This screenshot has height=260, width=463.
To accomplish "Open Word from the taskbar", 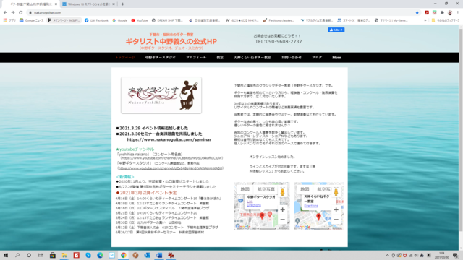I will point(159,255).
